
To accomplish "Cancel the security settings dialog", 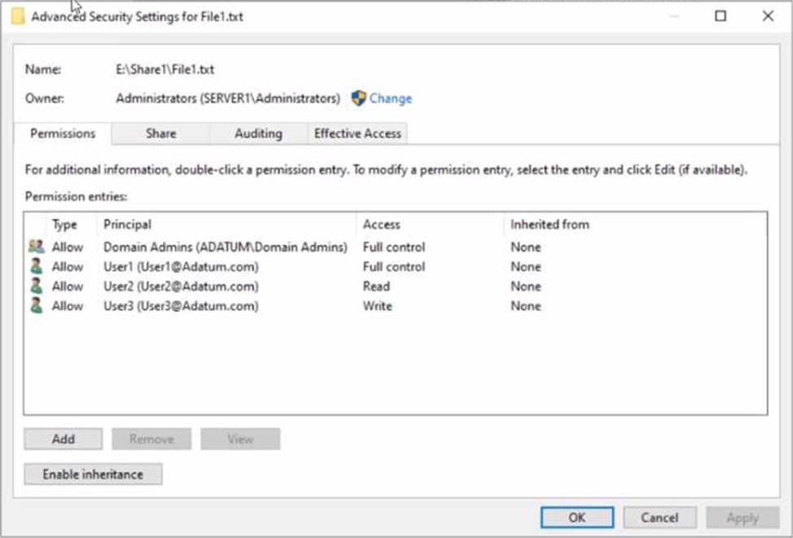I will (659, 518).
